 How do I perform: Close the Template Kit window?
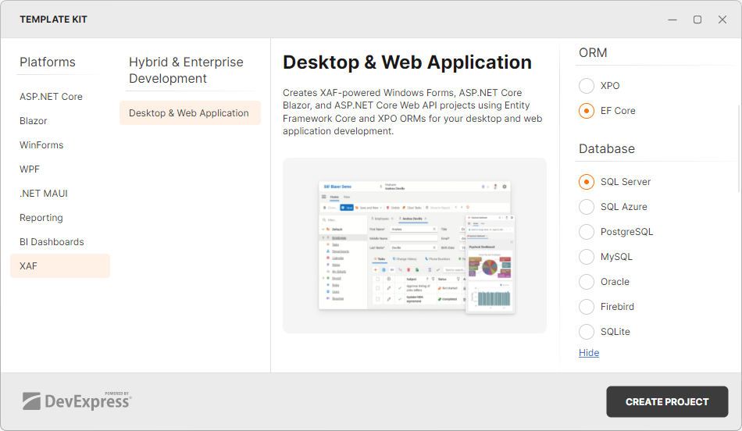point(722,20)
